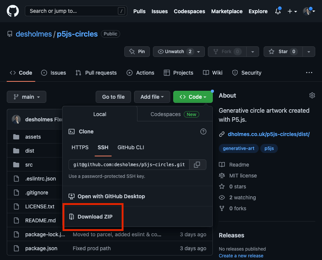Select the Local tab in clone popup
Image resolution: width=322 pixels, height=260 pixels.
100,114
